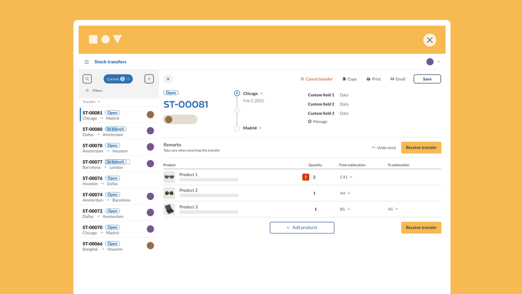The width and height of the screenshot is (522, 294).
Task: Click the in-transit middle route marker
Action: click(237, 110)
